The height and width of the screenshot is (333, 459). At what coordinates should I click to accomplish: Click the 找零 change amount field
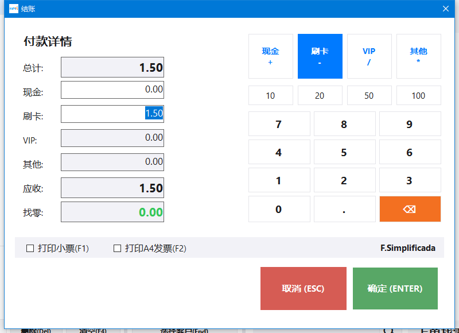pyautogui.click(x=112, y=212)
